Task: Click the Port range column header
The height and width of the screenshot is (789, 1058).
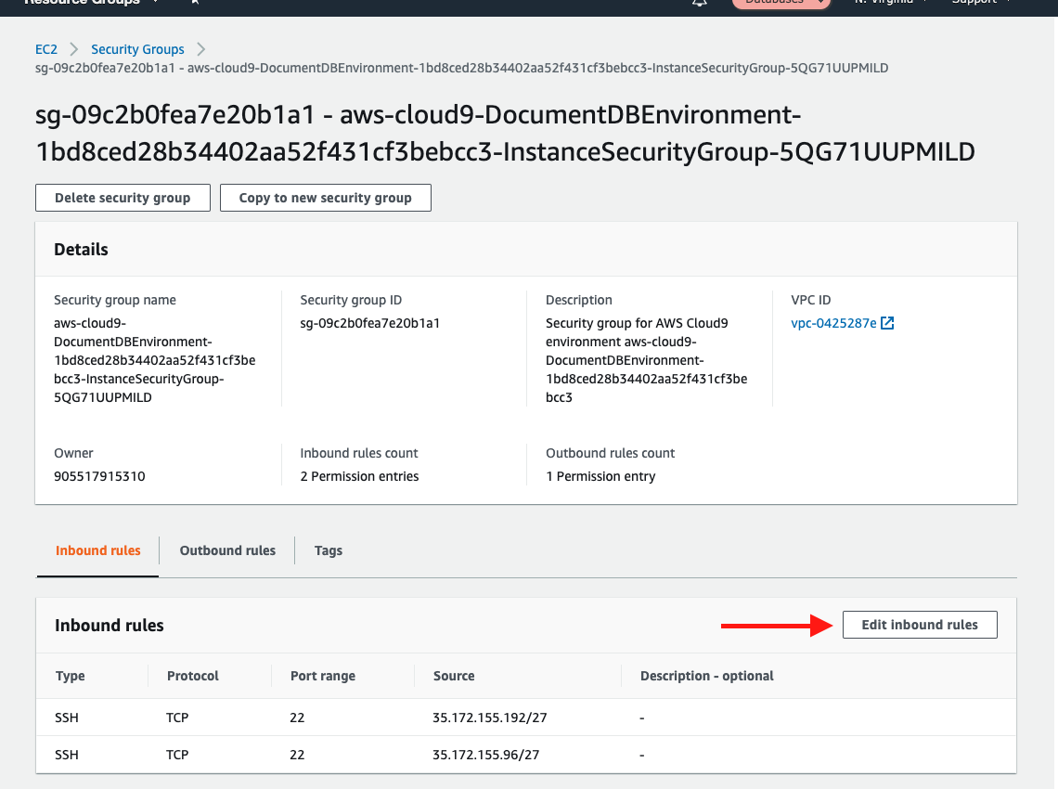Action: (323, 676)
